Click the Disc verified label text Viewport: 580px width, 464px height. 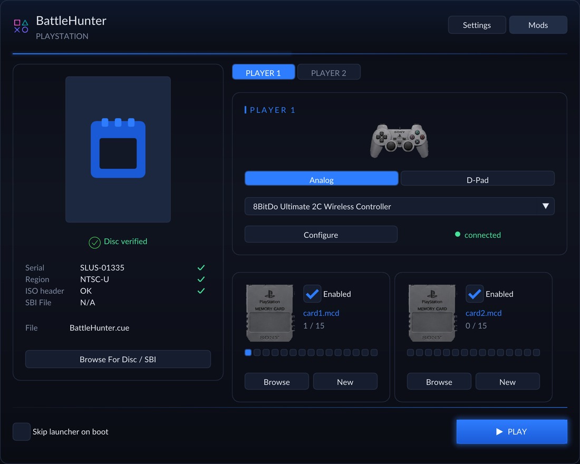(125, 241)
